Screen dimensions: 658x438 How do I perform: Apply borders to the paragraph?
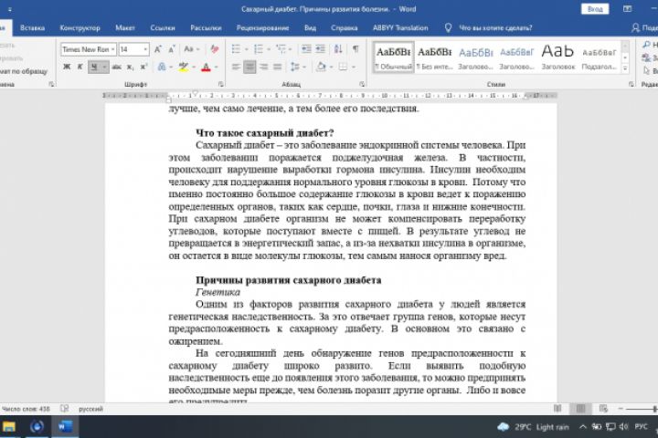(344, 67)
